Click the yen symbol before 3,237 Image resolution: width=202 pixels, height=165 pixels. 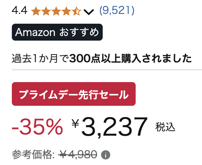[75, 123]
